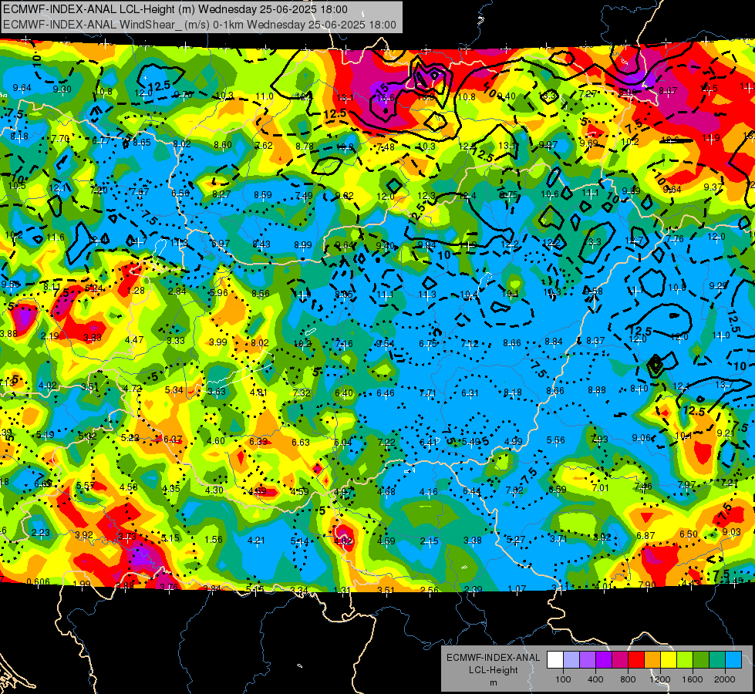Click the 4.99 wind shear value
Image resolution: width=755 pixels, height=694 pixels.
514,441
